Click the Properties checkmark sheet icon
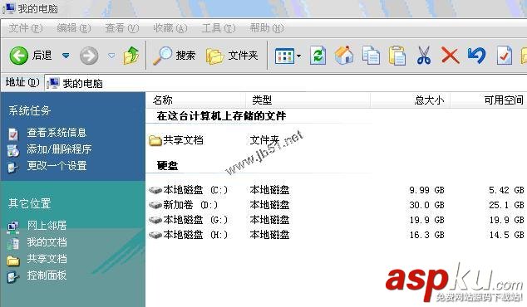The width and height of the screenshot is (527, 307). [x=505, y=56]
